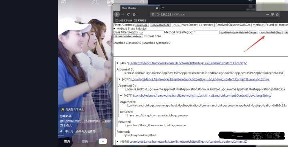Screen dimensions: 288x147
Task: Open the browser home page icon
Action: [134, 14]
